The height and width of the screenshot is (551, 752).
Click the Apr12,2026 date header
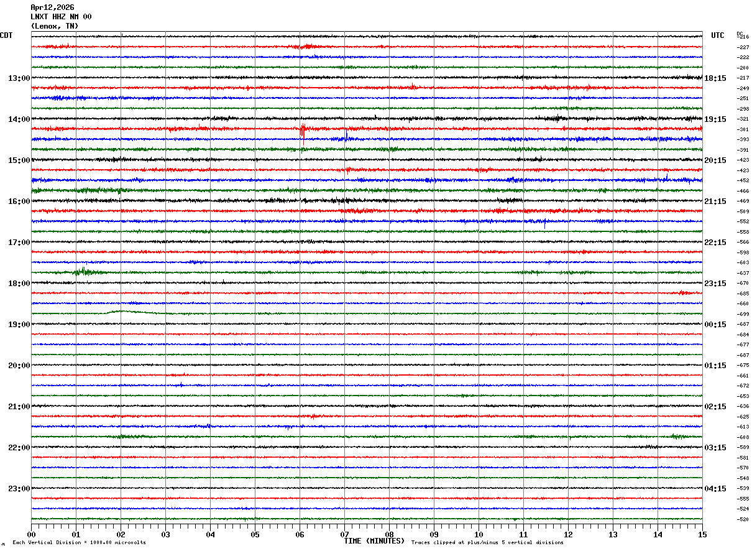52,7
